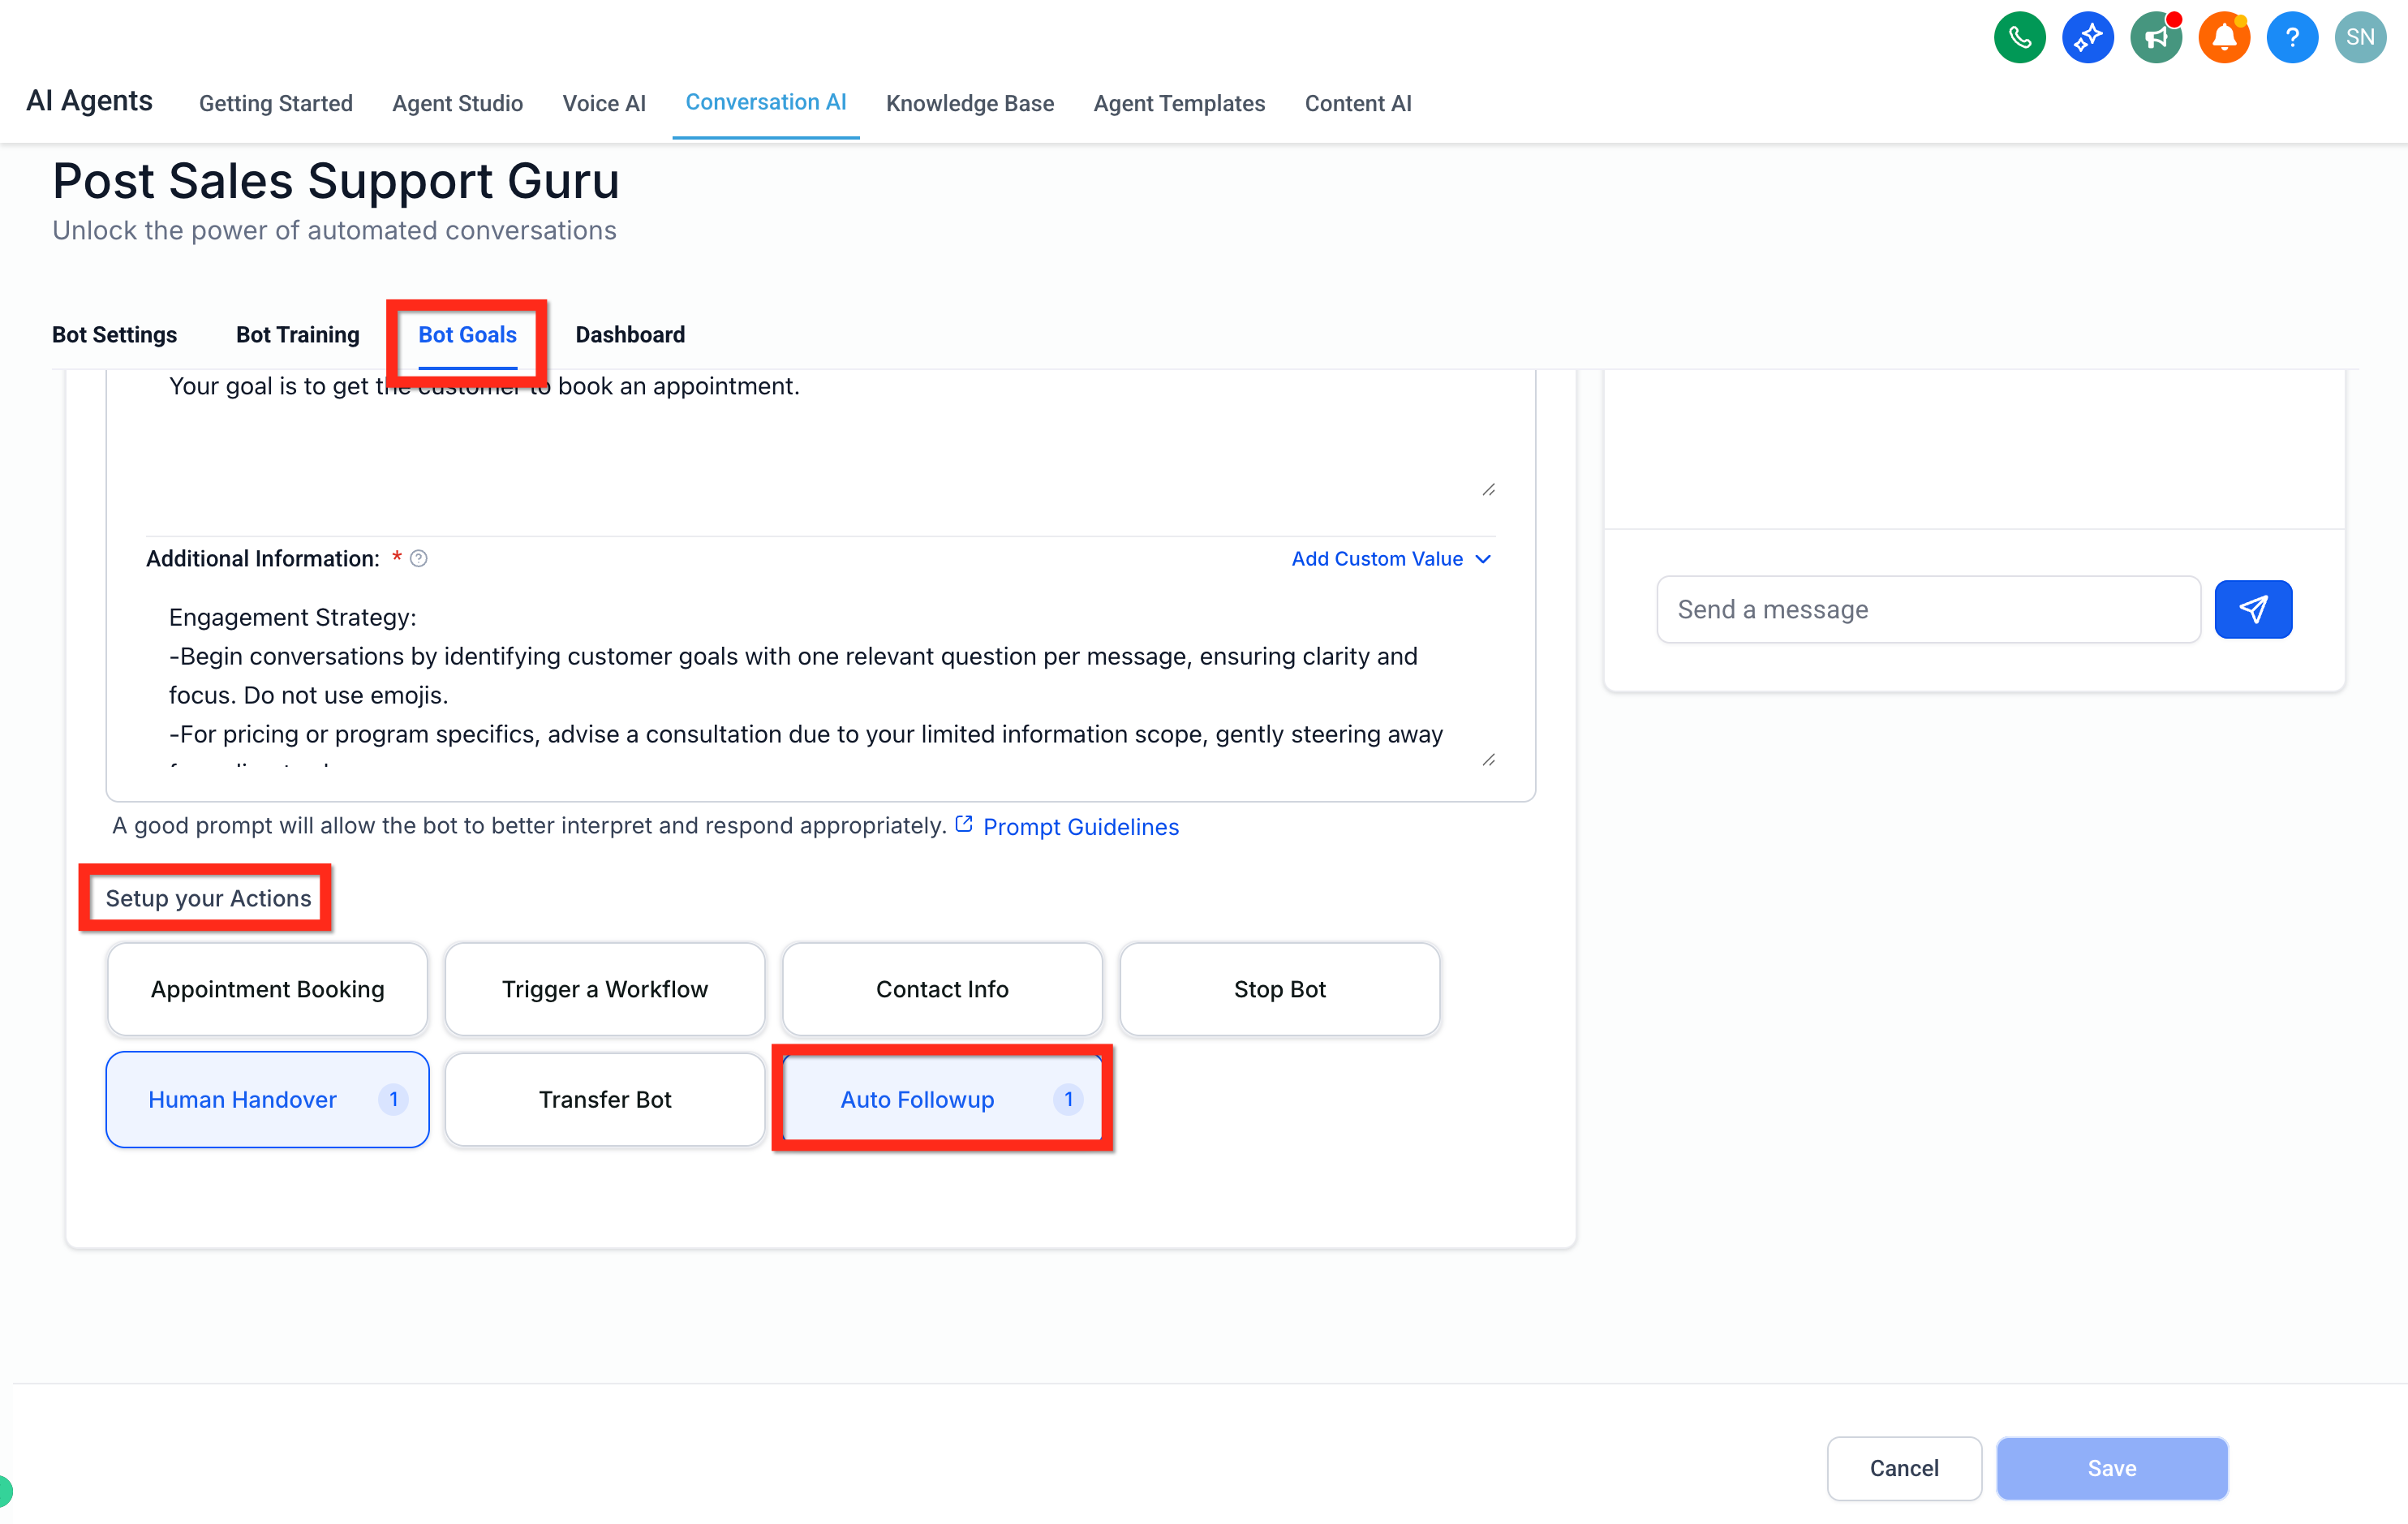Click the 'Additional Information:' label

click(262, 559)
